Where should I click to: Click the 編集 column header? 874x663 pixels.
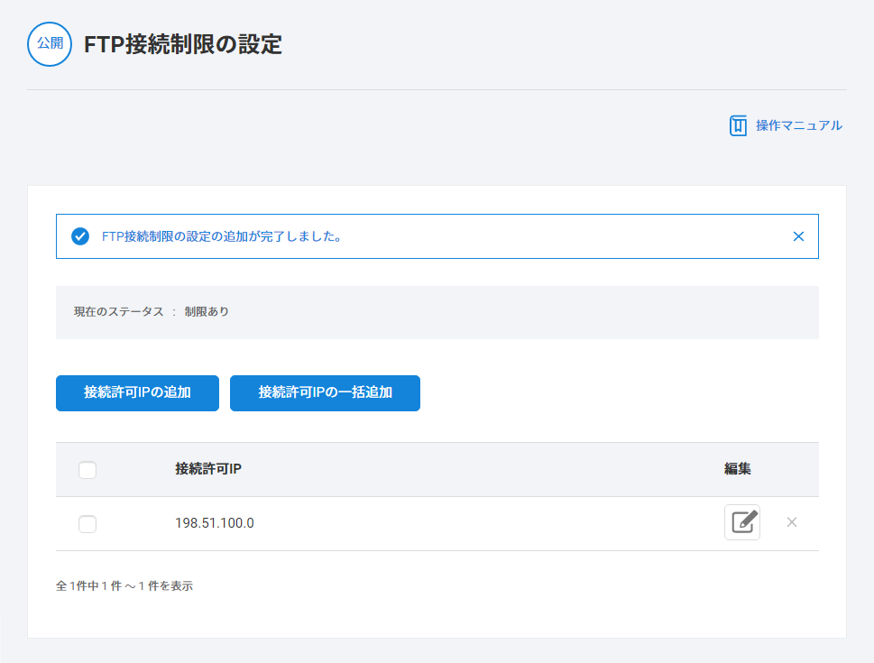737,469
